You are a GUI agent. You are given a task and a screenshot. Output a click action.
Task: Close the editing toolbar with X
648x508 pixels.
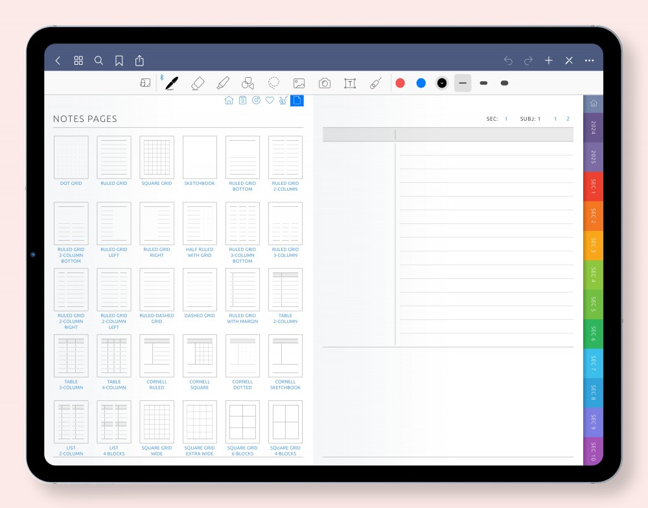tap(569, 61)
